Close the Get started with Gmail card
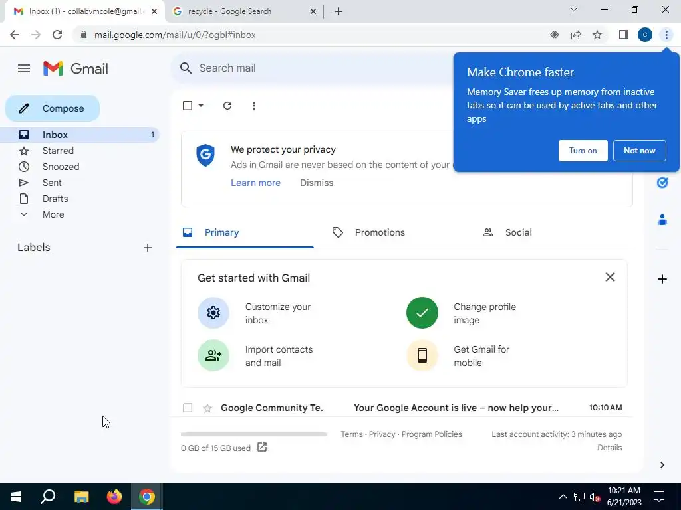This screenshot has height=510, width=681. click(x=611, y=277)
